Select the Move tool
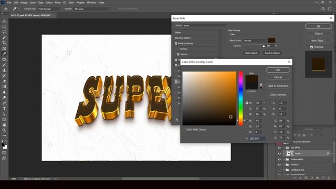 coord(4,21)
